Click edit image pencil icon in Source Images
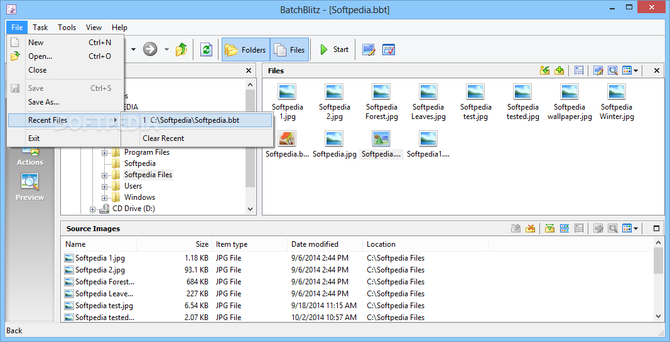This screenshot has height=342, width=670. [x=598, y=229]
